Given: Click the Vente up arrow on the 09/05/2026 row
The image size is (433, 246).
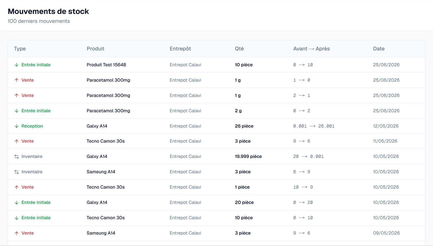Looking at the screenshot, I should 16,233.
